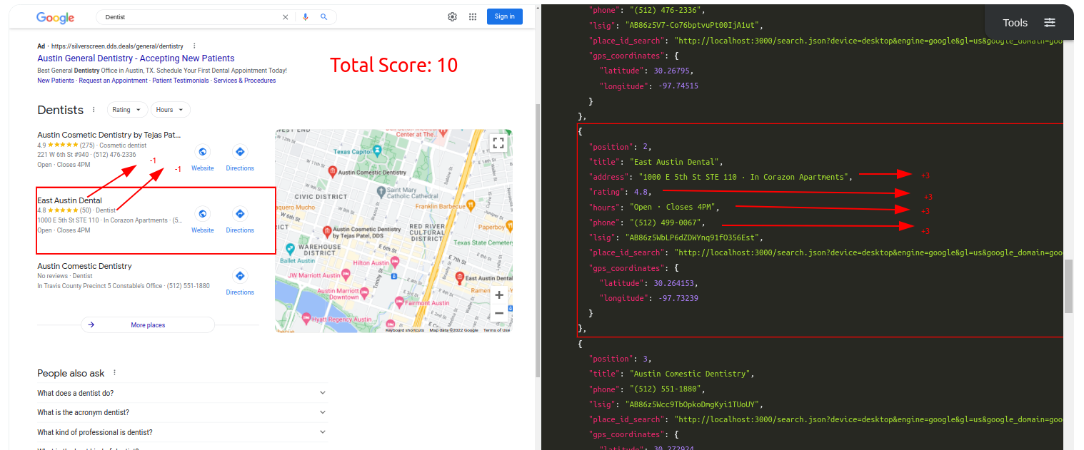Click the Franklin Barbecue map marker
This screenshot has width=1084, height=450.
point(471,205)
